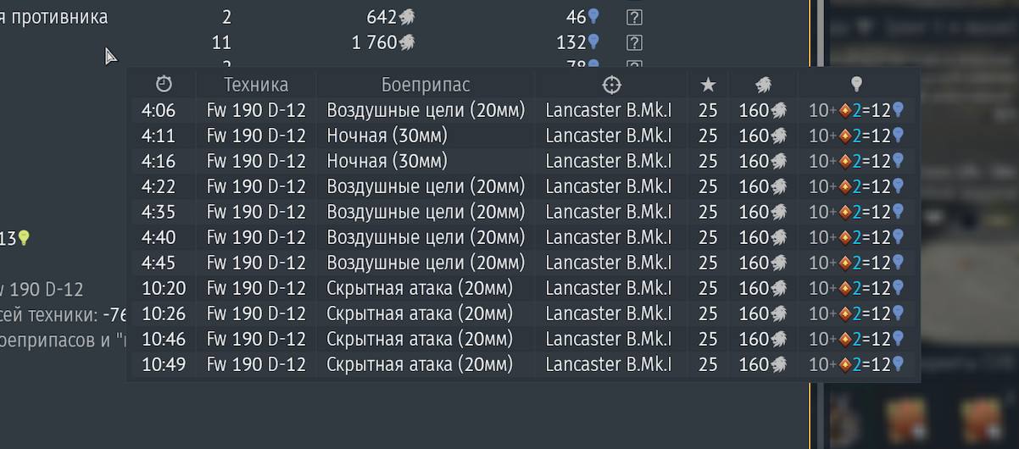The width and height of the screenshot is (1019, 449).
Task: Open the question mark help beside 46
Action: click(x=634, y=17)
